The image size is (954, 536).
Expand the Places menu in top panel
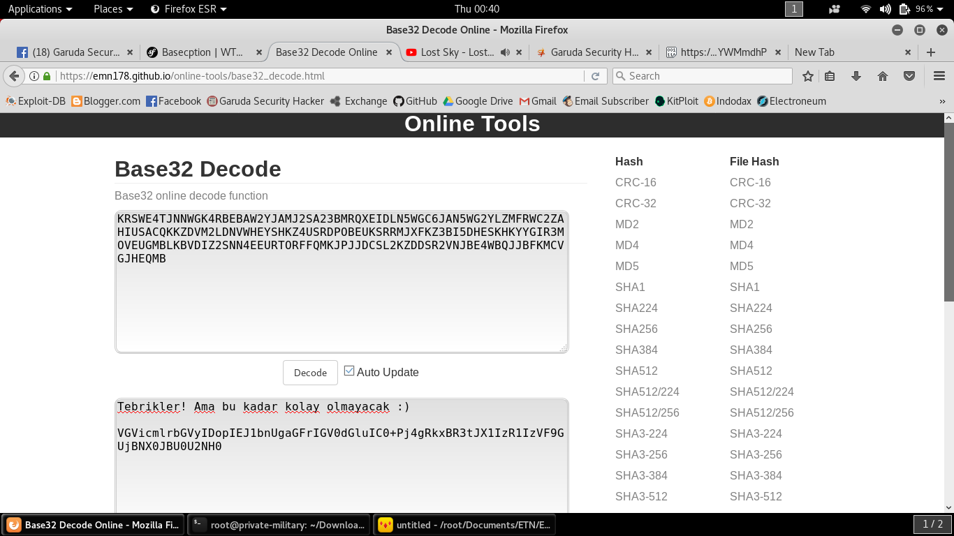click(x=113, y=9)
